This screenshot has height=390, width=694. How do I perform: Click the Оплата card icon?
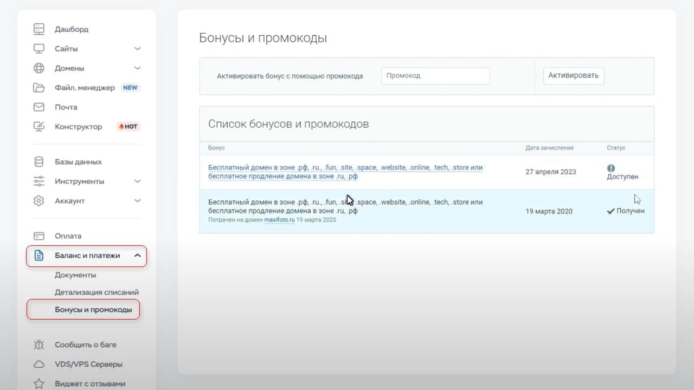38,236
